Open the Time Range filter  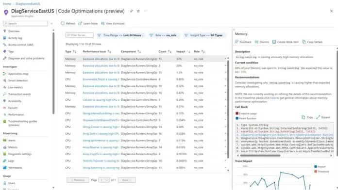[120, 35]
